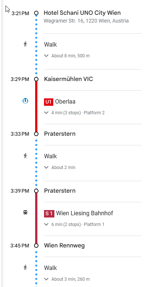
Task: Click the walking icon beside the 2 min walk
Action: pos(25,156)
